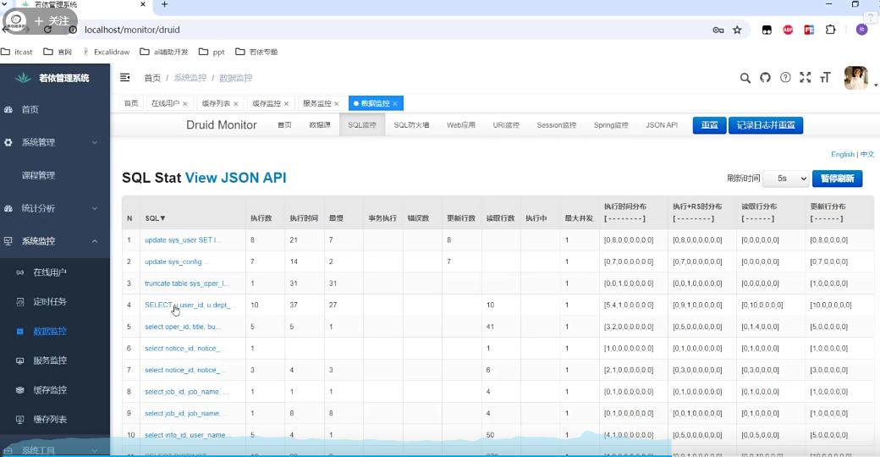The height and width of the screenshot is (457, 880).
Task: Click the ABP adblock extension icon
Action: point(788,30)
